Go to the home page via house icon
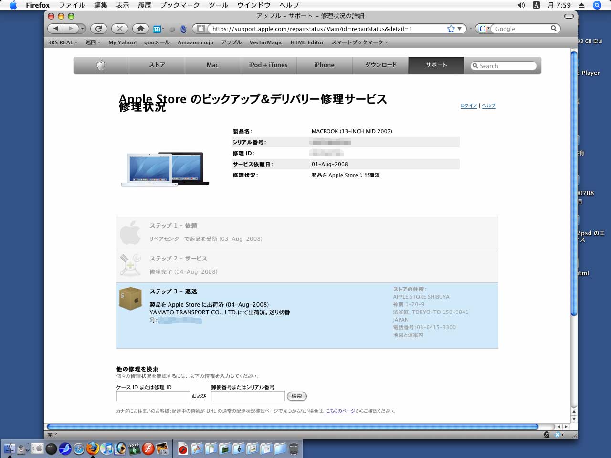 pos(141,29)
